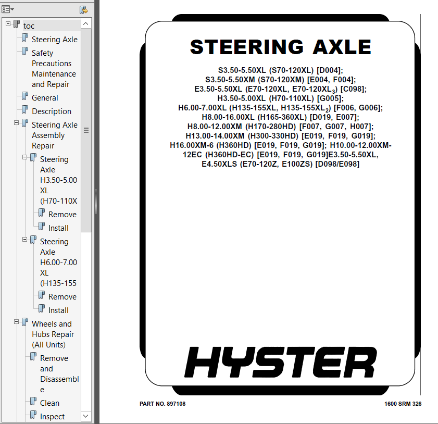Go to Install under H3.50-5.00 XL

(x=58, y=228)
